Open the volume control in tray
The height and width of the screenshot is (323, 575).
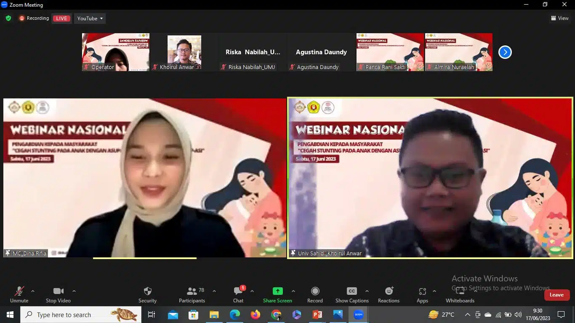(x=518, y=315)
